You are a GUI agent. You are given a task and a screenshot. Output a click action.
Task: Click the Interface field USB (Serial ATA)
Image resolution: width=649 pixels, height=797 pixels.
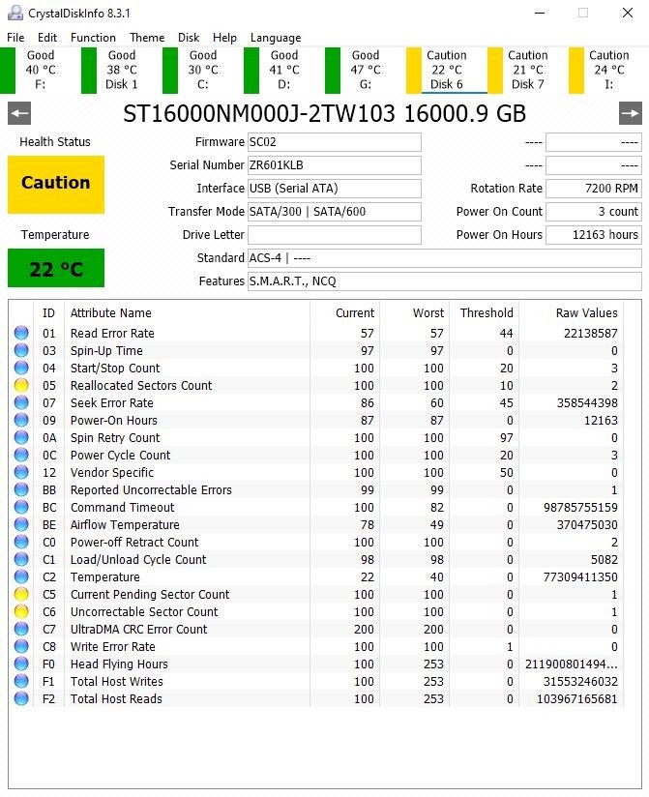coord(335,189)
